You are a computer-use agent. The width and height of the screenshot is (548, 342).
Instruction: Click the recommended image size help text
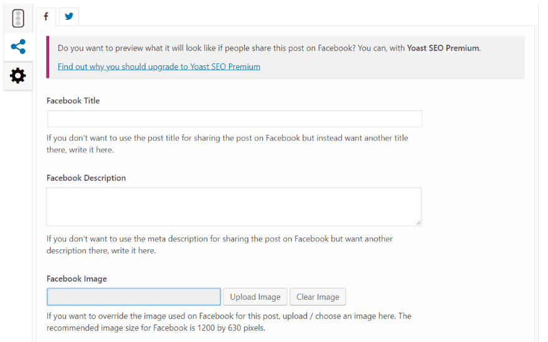click(229, 321)
